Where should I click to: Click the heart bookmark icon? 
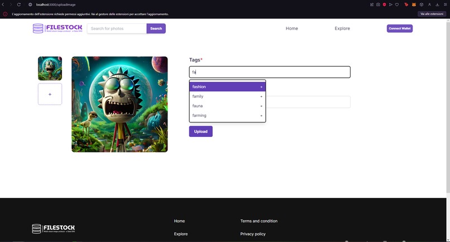(397, 4)
